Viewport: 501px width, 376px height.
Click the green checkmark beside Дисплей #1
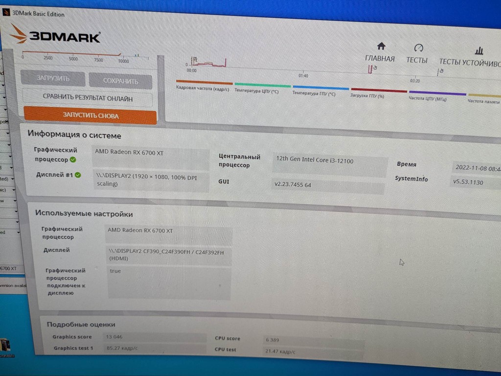(x=78, y=175)
